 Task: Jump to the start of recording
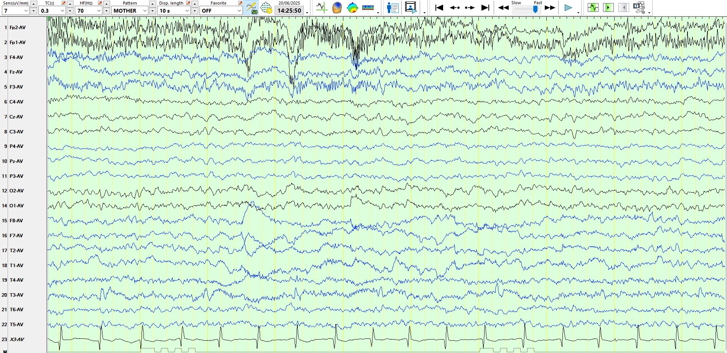439,8
